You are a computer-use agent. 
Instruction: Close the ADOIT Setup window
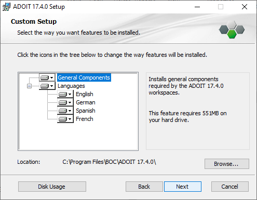[x=245, y=7]
